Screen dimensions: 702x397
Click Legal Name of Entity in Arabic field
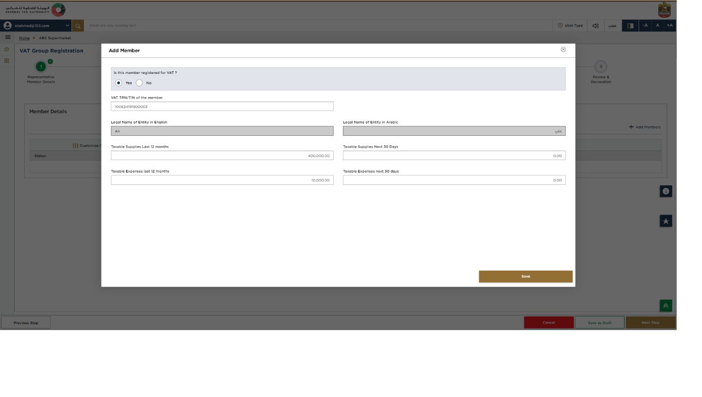[454, 131]
